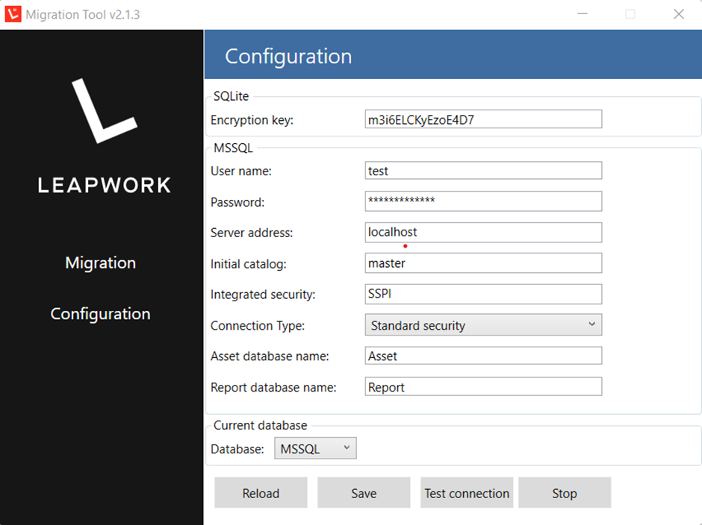Screen dimensions: 702x525
Task: Edit the Report database name field
Action: point(482,386)
